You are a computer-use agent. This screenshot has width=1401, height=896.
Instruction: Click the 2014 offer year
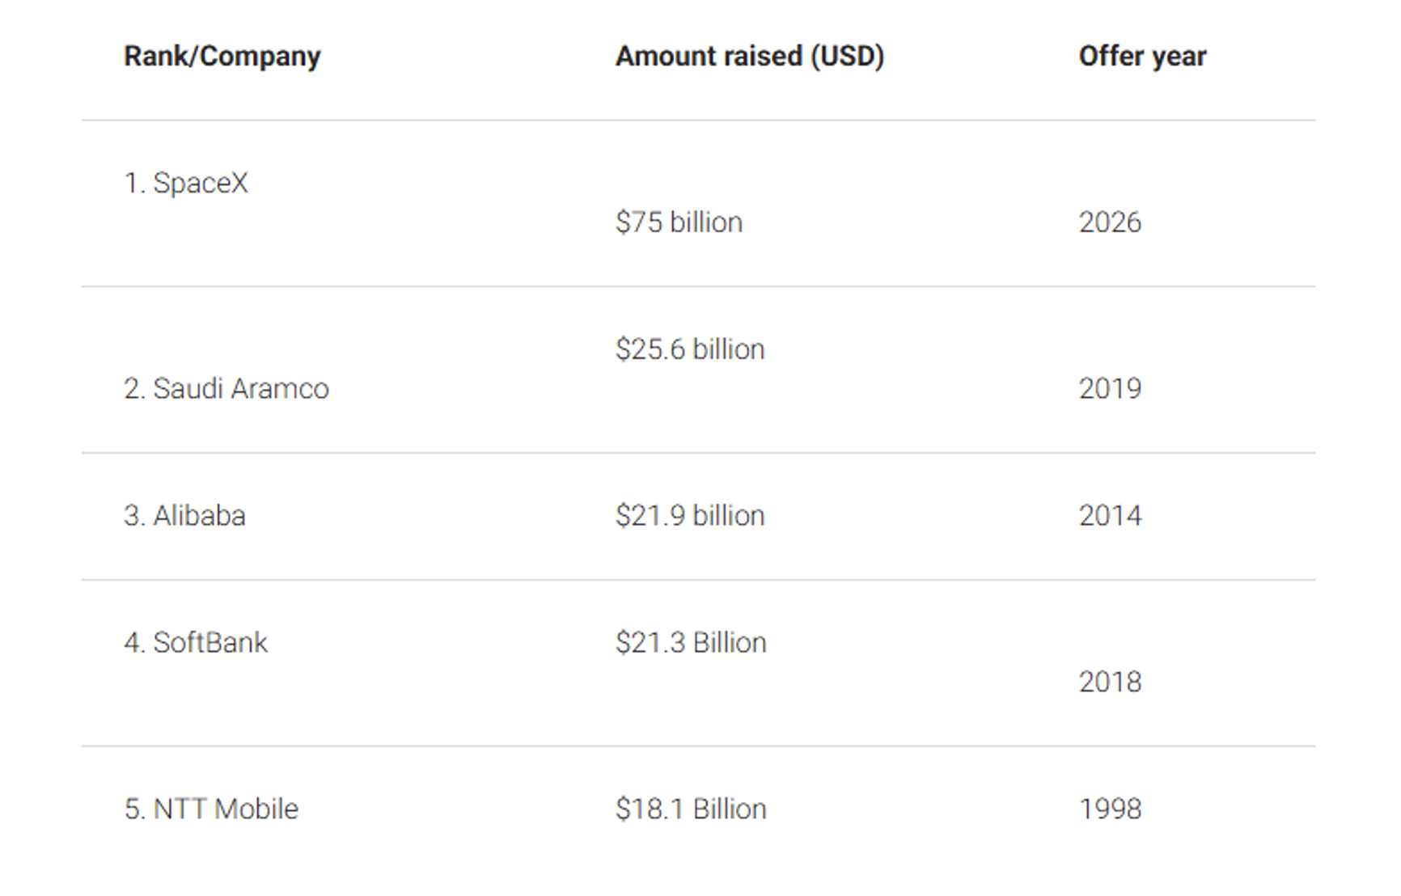coord(1110,516)
